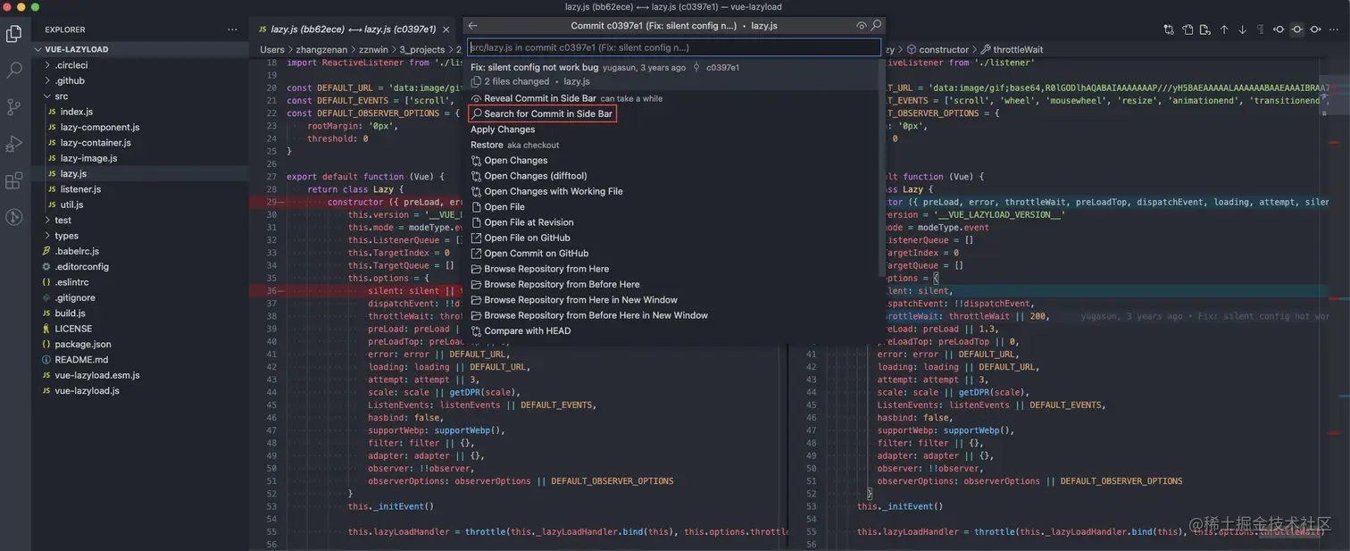Open the Run and Debug view
This screenshot has height=551, width=1350.
[x=14, y=144]
